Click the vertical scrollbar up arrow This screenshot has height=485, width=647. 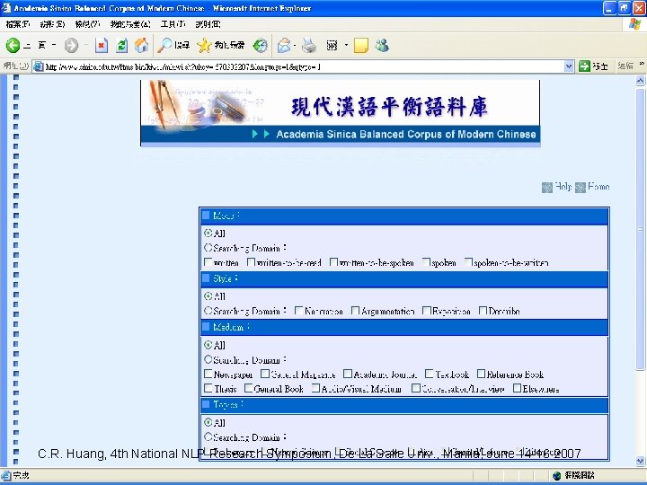coord(640,81)
